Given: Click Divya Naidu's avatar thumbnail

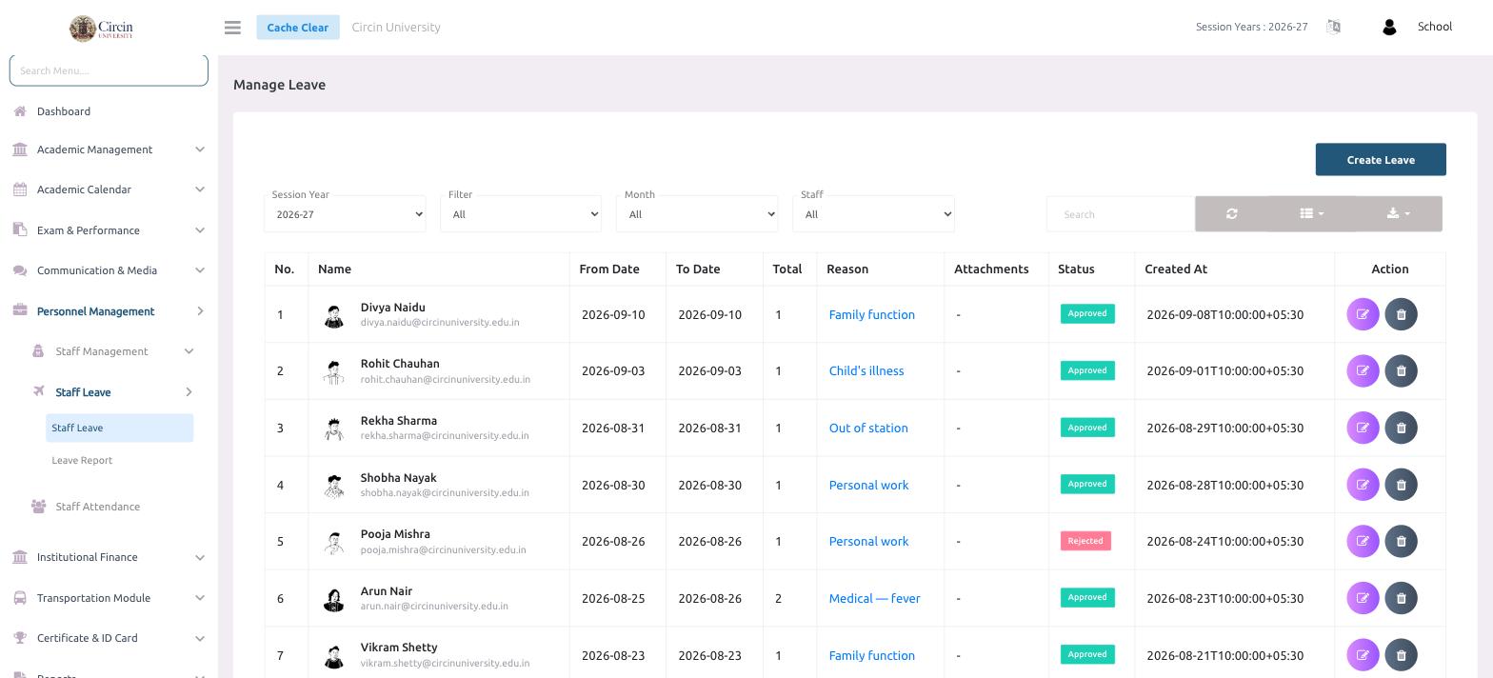Looking at the screenshot, I should point(333,315).
